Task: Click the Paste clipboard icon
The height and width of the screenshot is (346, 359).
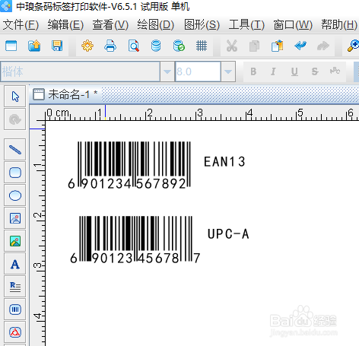Action: 277,46
